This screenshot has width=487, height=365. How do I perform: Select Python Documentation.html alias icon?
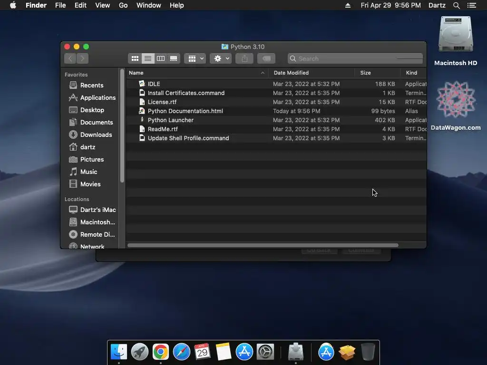click(x=142, y=111)
